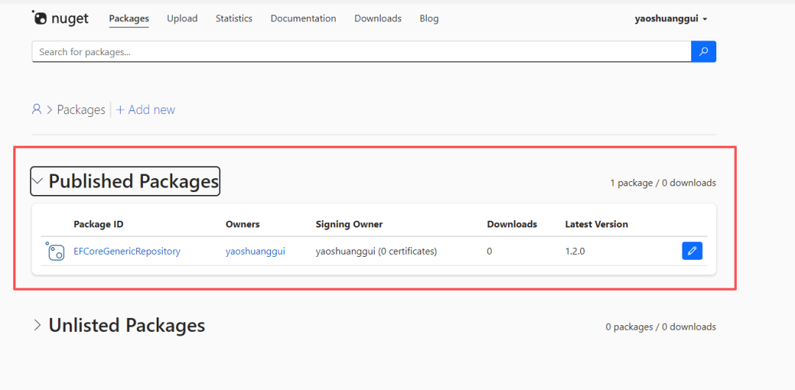Click the Packages breadcrumb text

[81, 110]
